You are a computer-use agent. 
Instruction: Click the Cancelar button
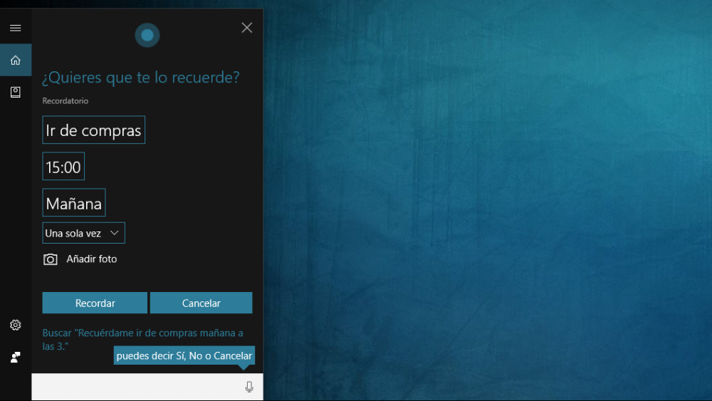click(201, 303)
